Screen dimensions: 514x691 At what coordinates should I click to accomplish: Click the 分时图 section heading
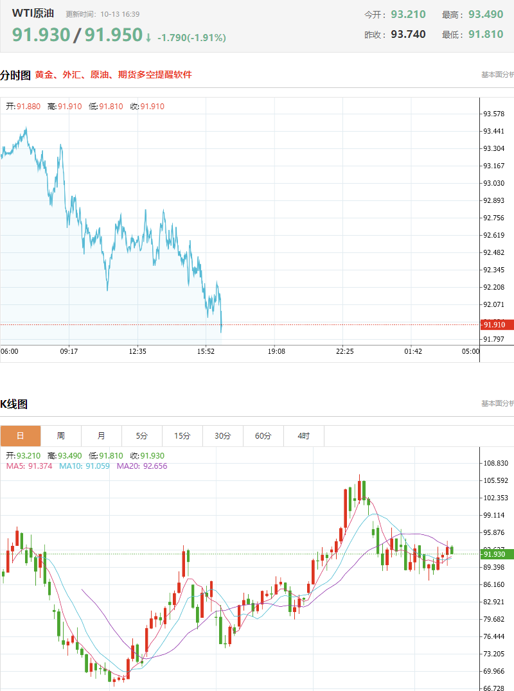15,75
